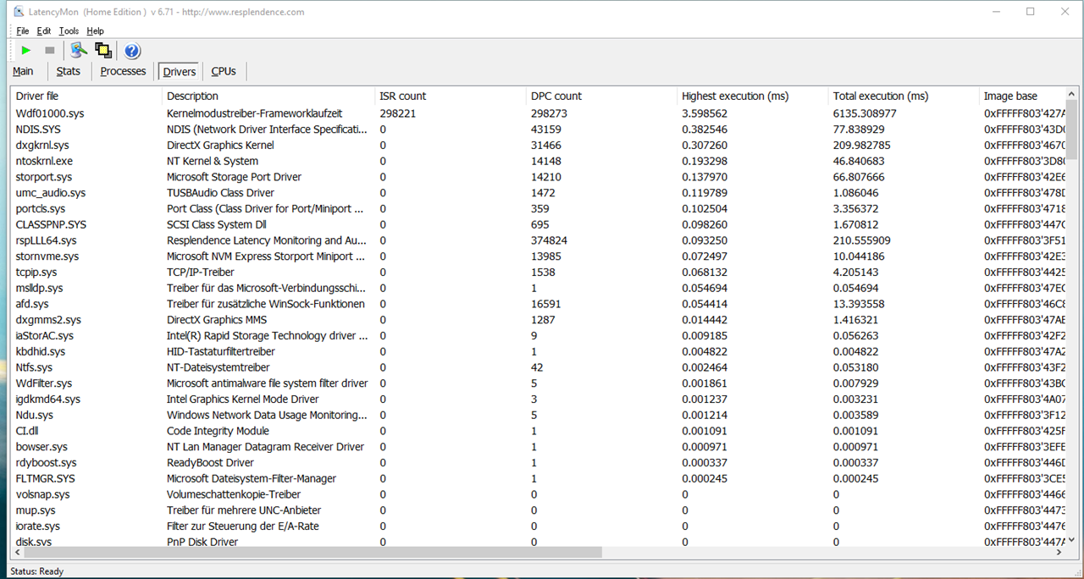Click the yellow windows toolbar icon
The image size is (1084, 579).
tap(103, 51)
